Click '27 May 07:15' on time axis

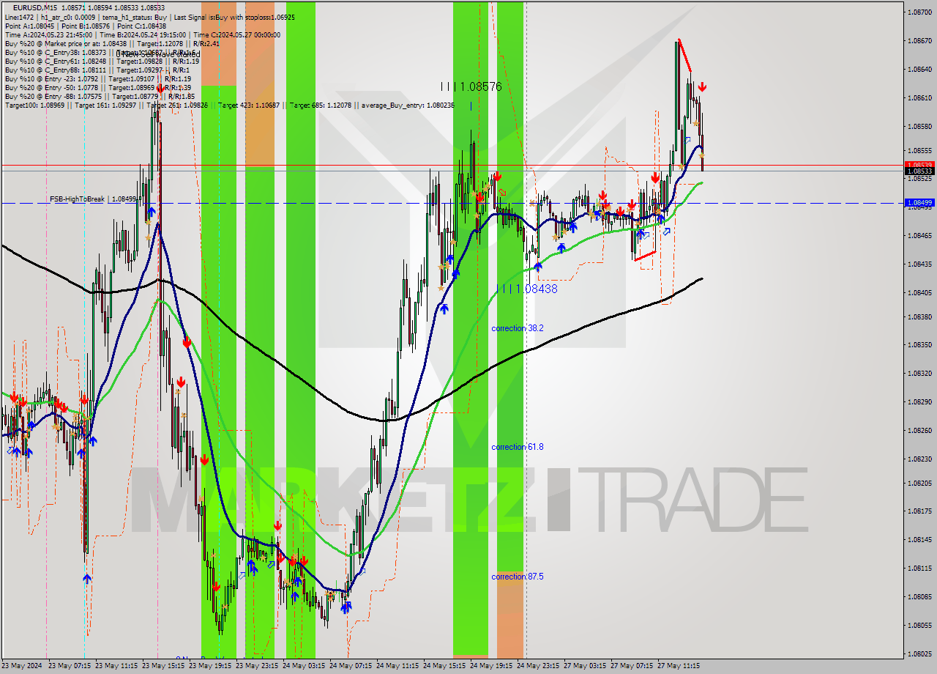[632, 666]
